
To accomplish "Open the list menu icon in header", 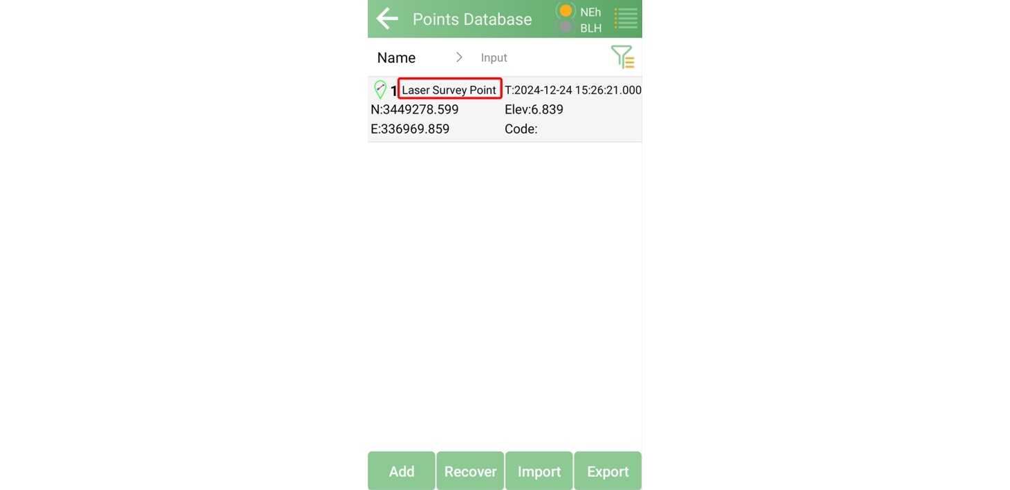I will (x=626, y=19).
